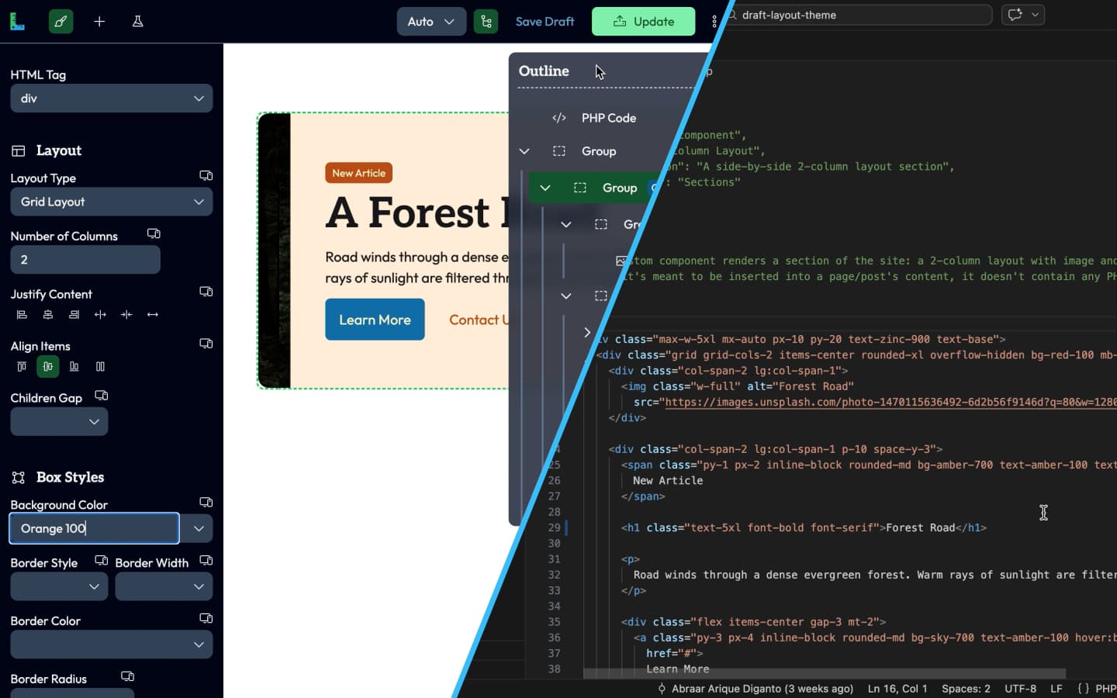Open the Layout Type Grid Layout dropdown
Image resolution: width=1117 pixels, height=698 pixels.
pos(111,202)
